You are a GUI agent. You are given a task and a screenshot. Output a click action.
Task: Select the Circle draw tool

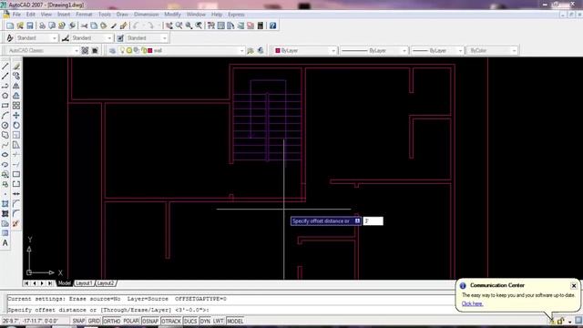click(5, 126)
